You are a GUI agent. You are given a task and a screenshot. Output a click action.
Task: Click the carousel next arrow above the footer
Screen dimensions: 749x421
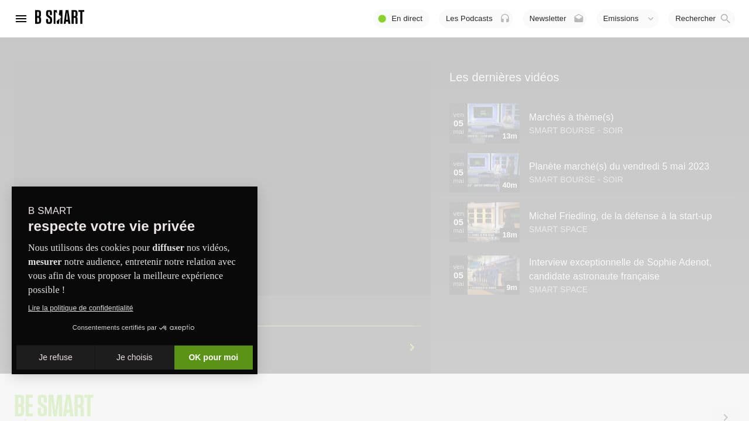click(411, 347)
